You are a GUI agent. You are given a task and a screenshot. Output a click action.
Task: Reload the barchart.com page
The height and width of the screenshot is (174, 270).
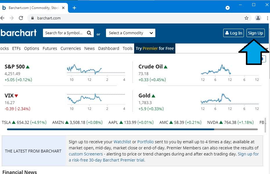point(21,18)
